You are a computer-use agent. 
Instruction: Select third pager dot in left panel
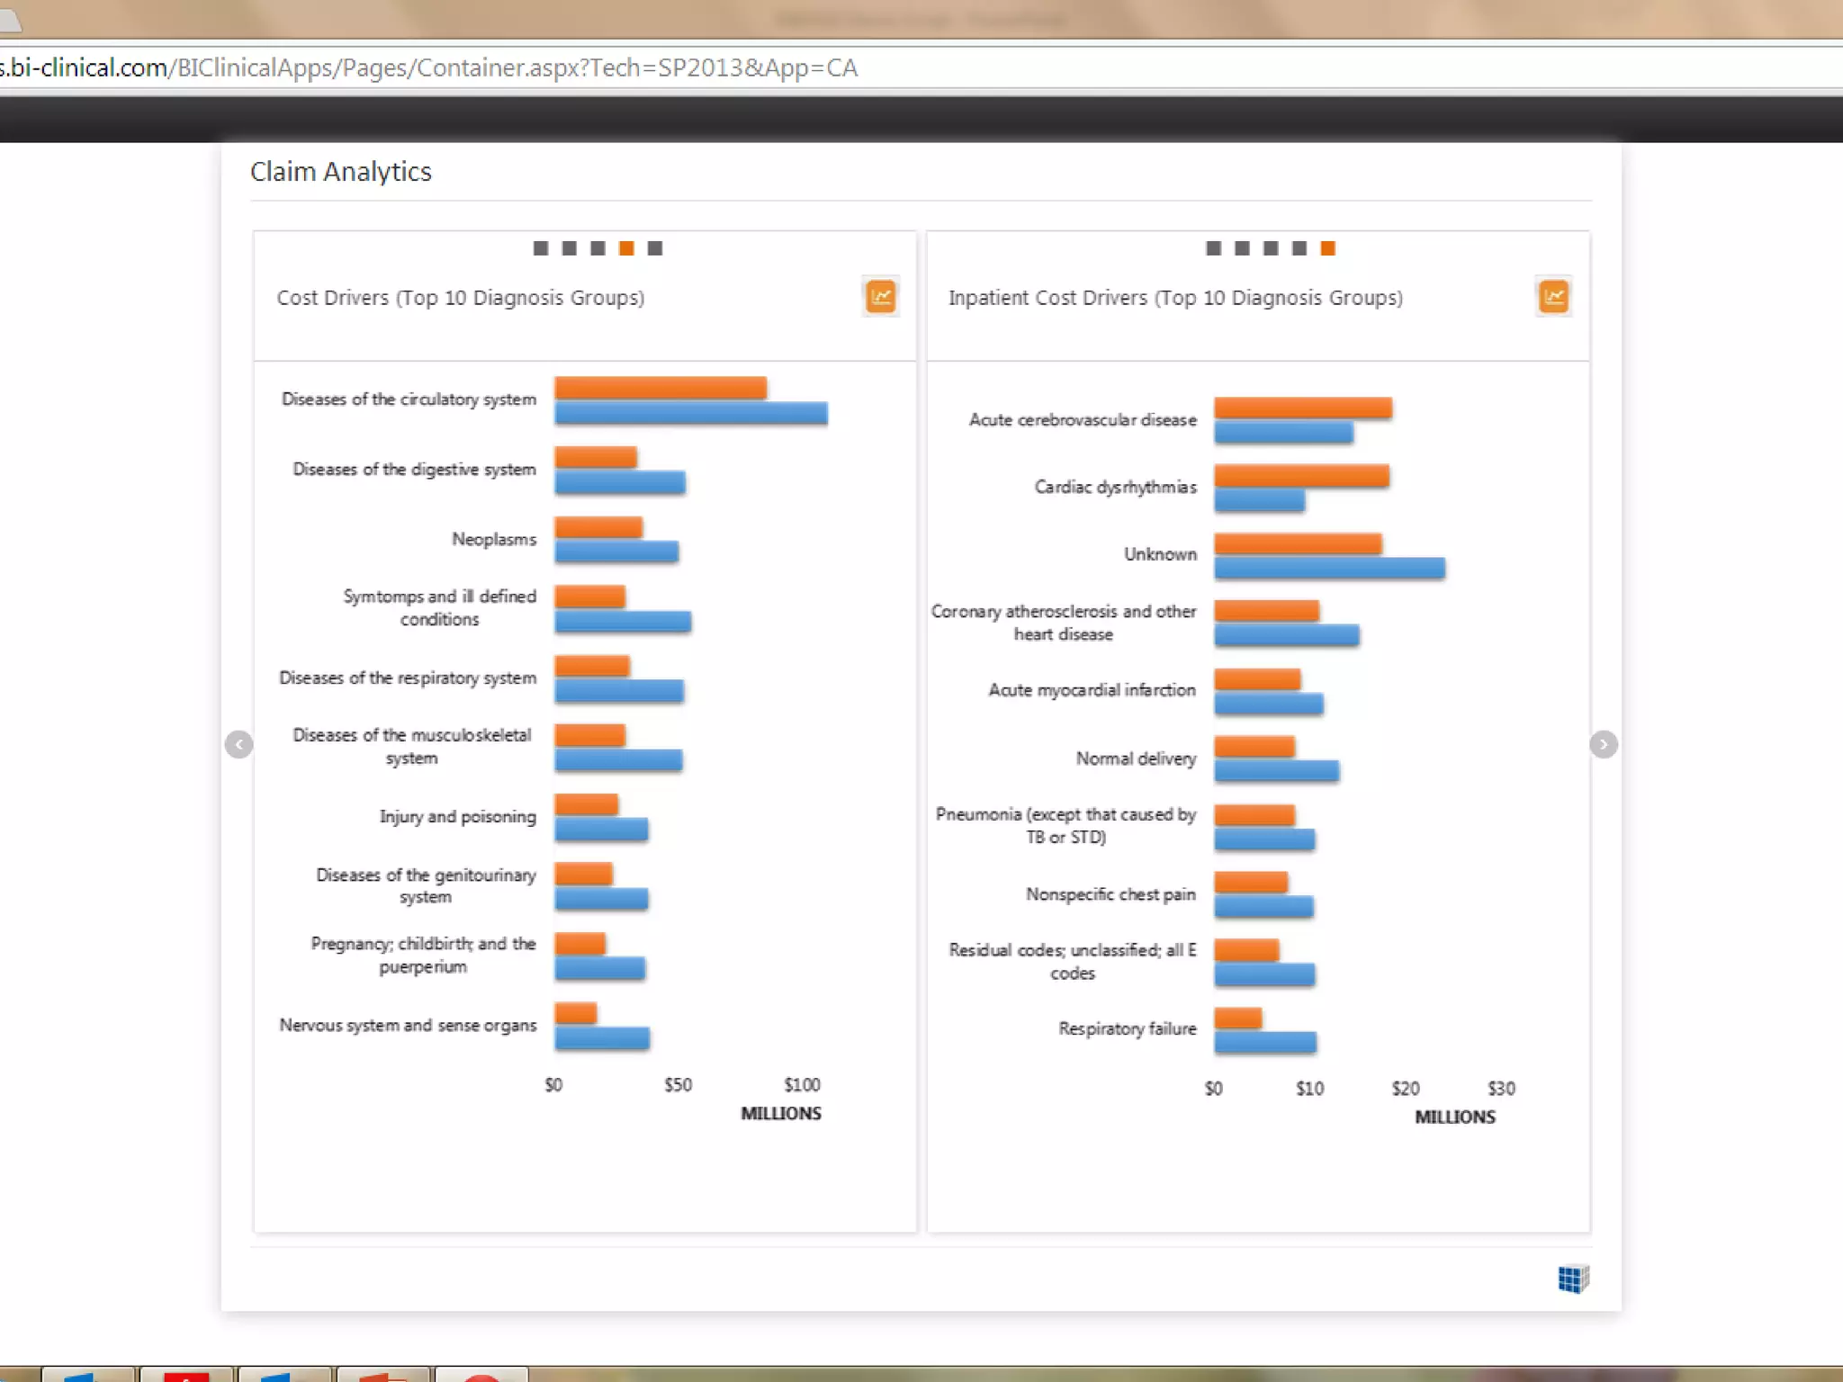pyautogui.click(x=598, y=248)
